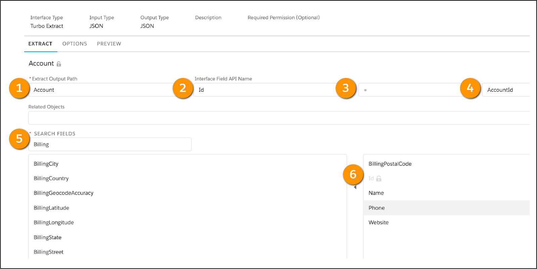Click the lock icon beside Account heading
This screenshot has height=269, width=537.
[59, 64]
